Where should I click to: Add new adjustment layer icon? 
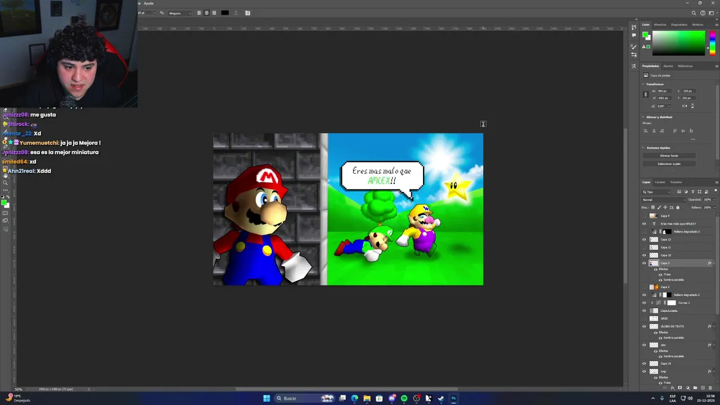tap(687, 388)
